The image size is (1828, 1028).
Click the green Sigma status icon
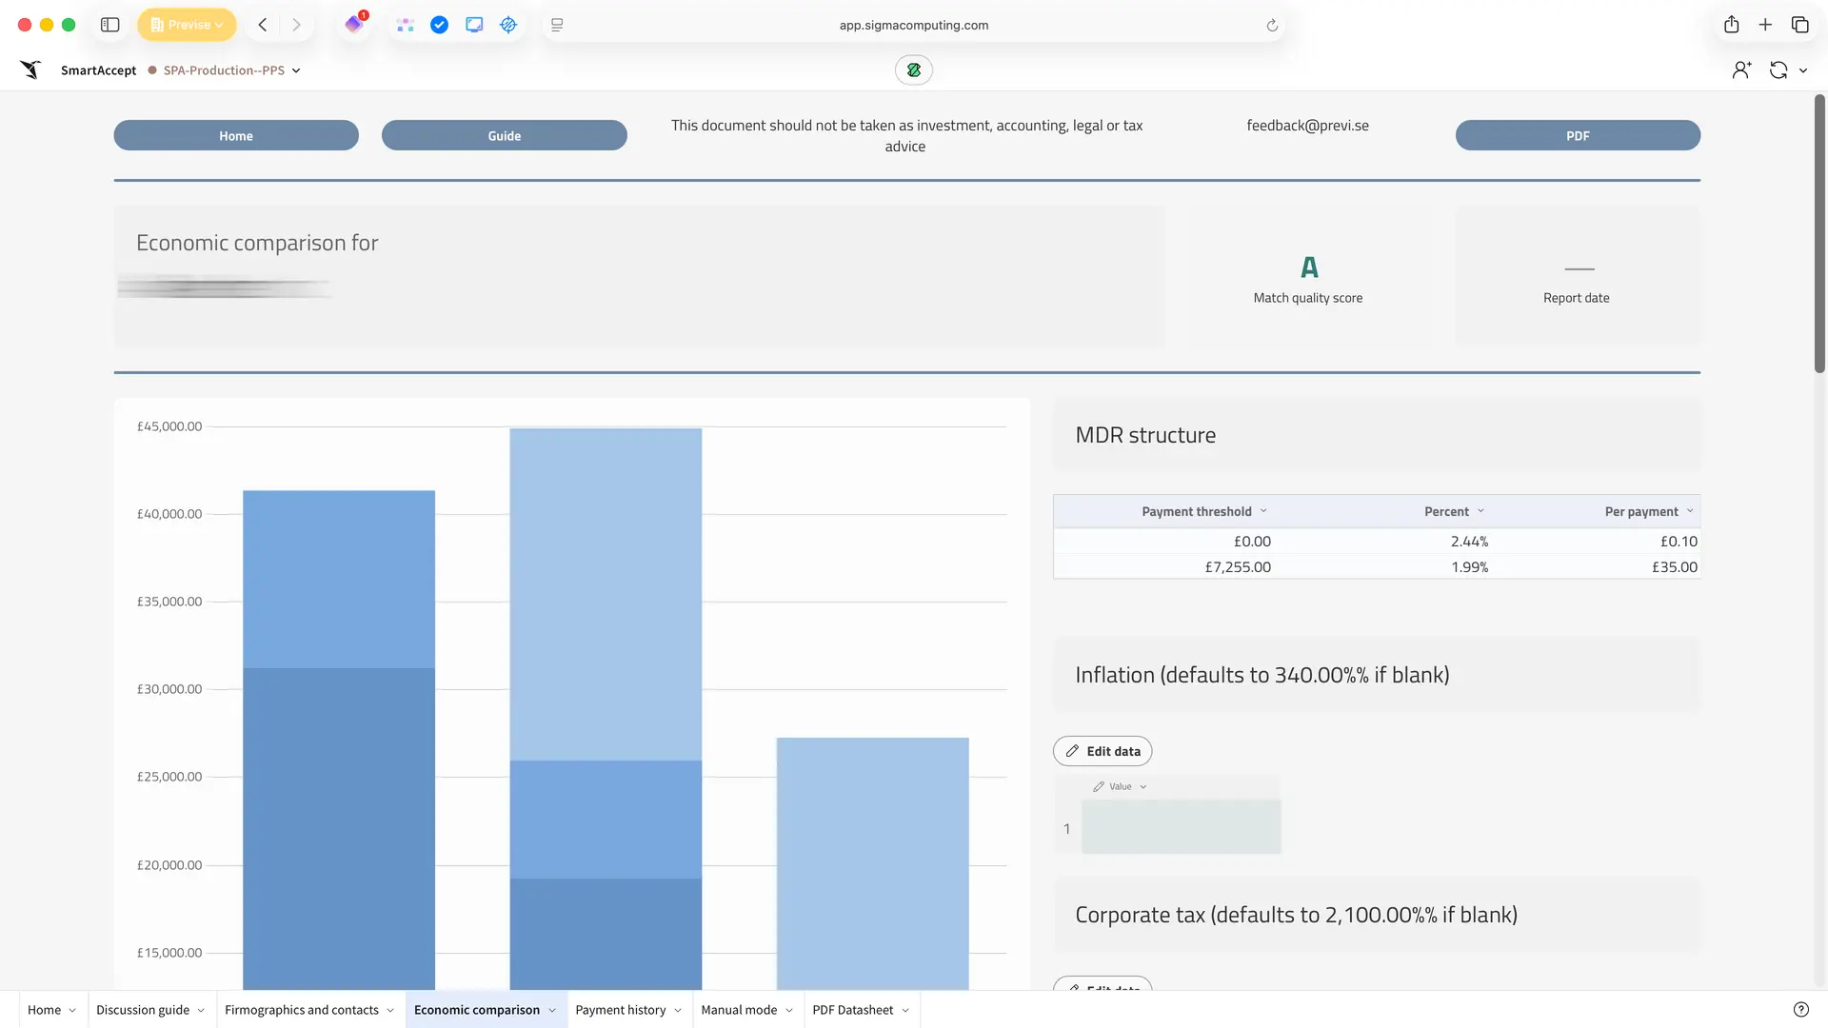point(913,70)
